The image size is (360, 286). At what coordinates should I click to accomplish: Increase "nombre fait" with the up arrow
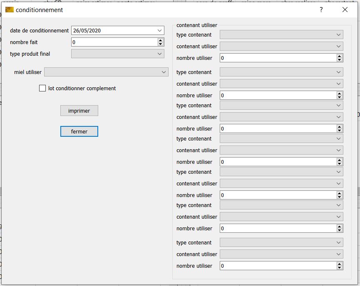coord(161,40)
